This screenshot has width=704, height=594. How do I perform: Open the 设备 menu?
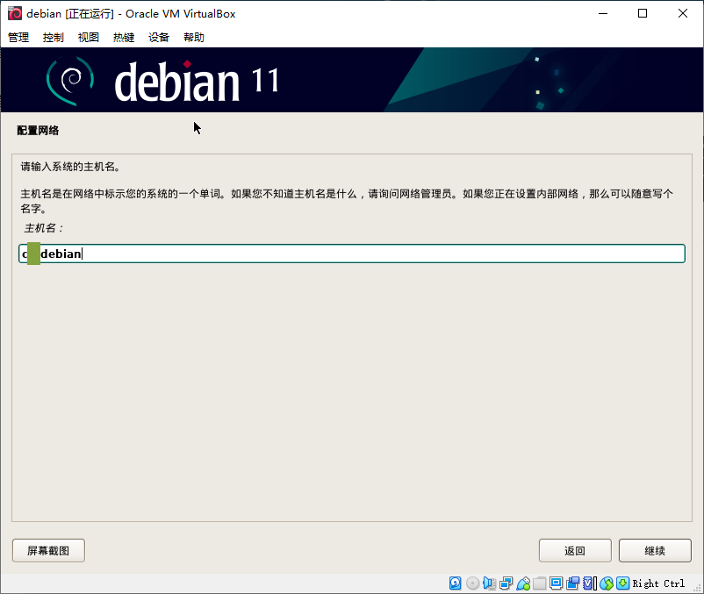pyautogui.click(x=159, y=37)
